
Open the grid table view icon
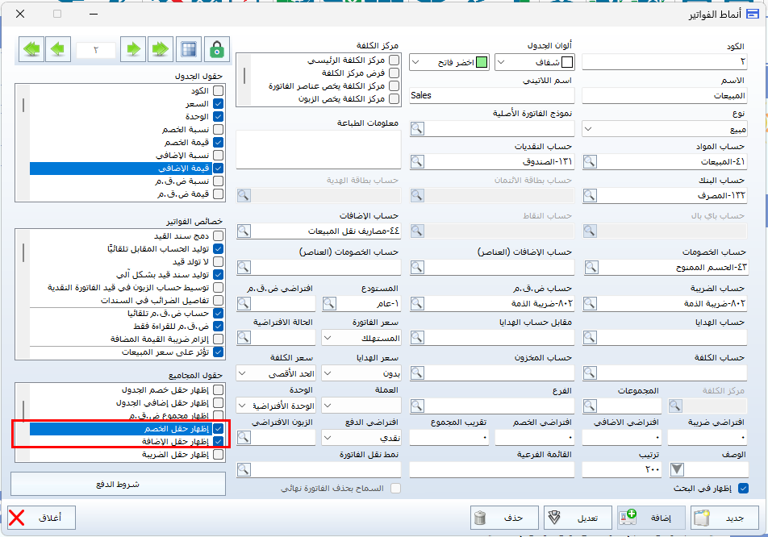[188, 49]
